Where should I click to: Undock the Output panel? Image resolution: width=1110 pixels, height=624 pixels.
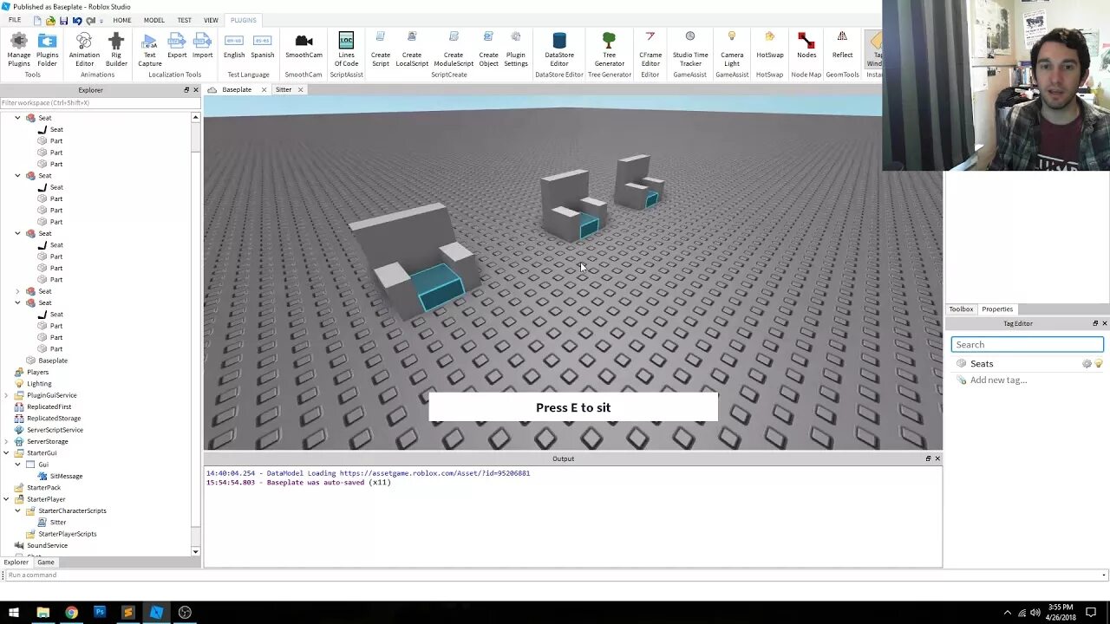928,458
